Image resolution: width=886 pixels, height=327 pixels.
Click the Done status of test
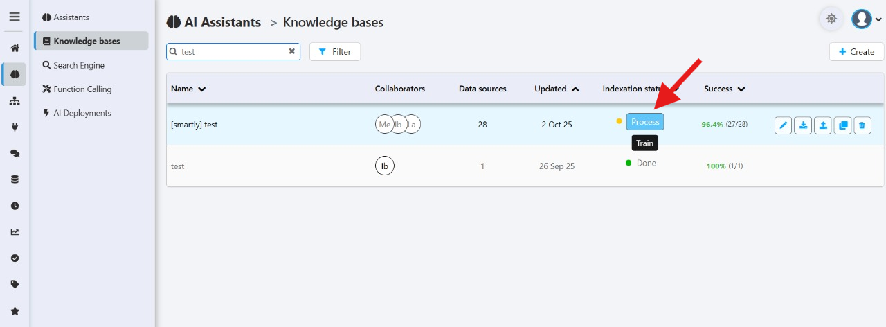[640, 163]
